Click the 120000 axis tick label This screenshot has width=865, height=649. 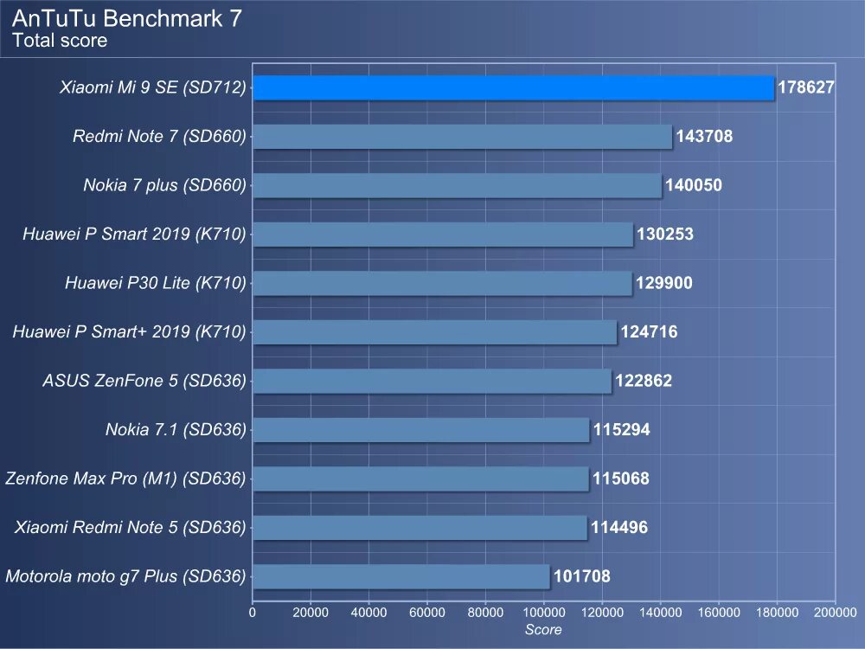pos(602,613)
